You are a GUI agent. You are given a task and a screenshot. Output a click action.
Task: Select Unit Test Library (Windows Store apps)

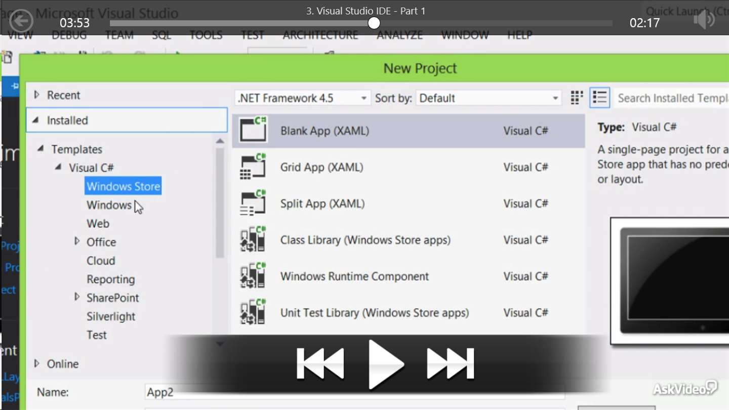point(375,313)
